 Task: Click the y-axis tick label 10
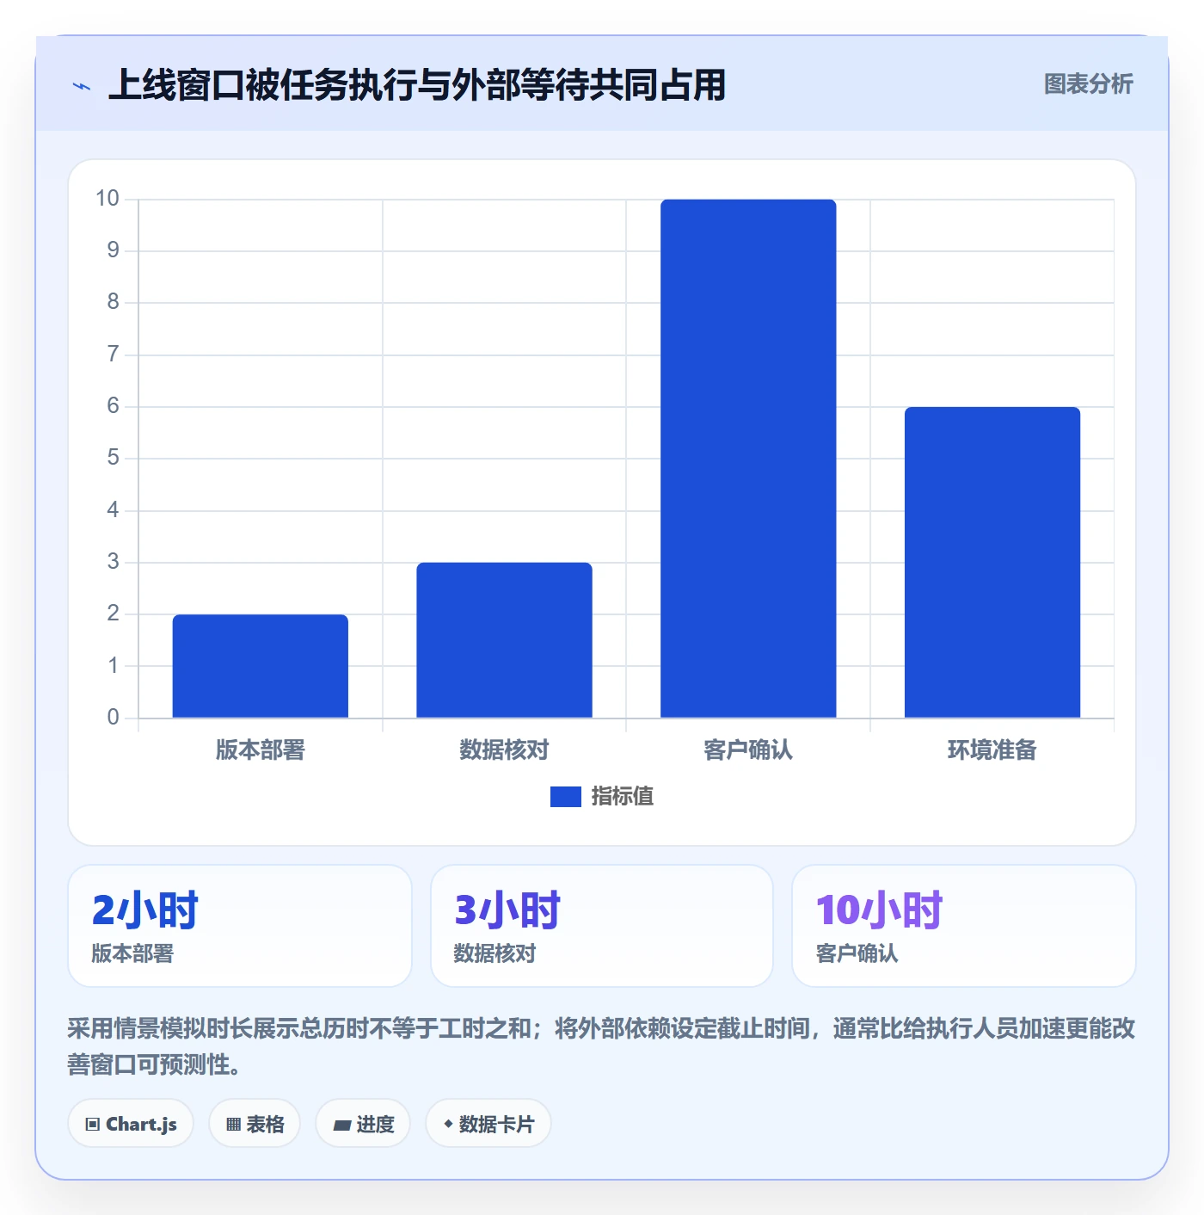[x=107, y=199]
